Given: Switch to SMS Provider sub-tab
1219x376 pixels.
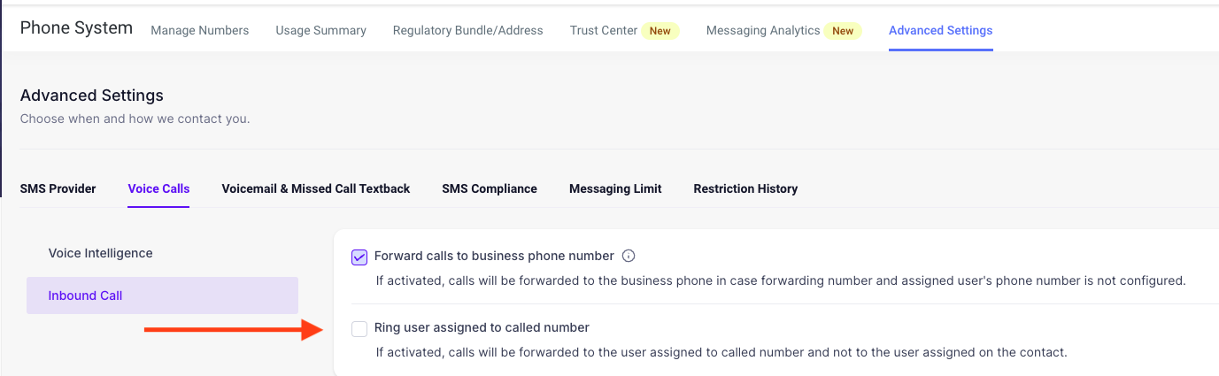Looking at the screenshot, I should click(x=58, y=188).
